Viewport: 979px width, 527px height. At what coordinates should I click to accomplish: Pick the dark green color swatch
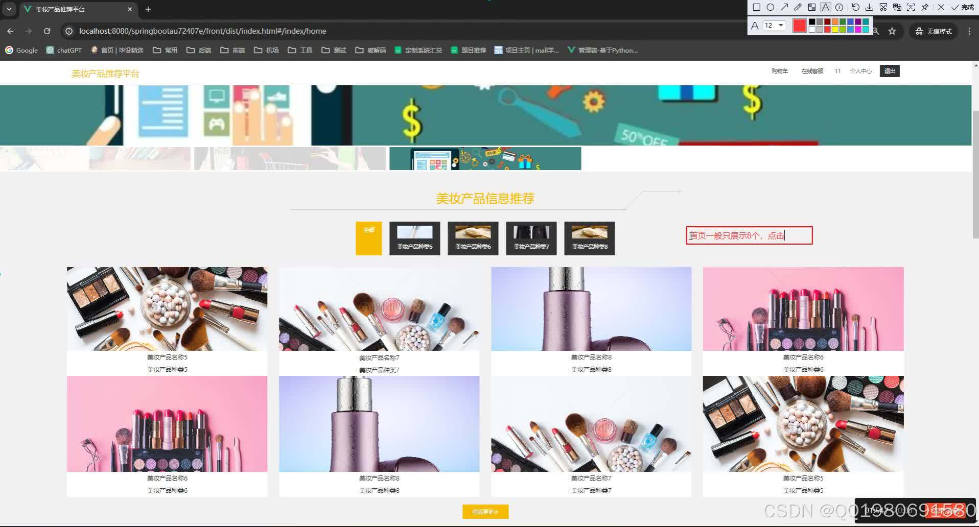coord(843,22)
